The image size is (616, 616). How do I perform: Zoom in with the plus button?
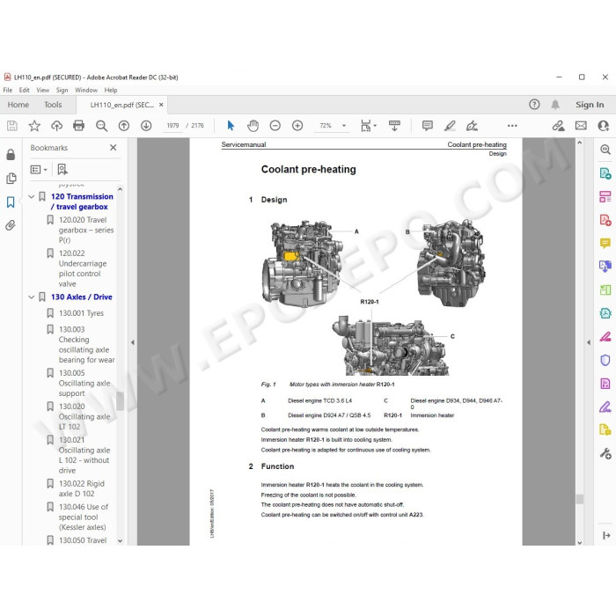pyautogui.click(x=297, y=126)
